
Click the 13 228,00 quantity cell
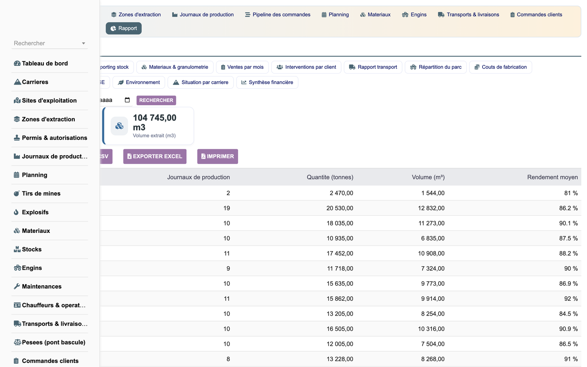coord(340,359)
